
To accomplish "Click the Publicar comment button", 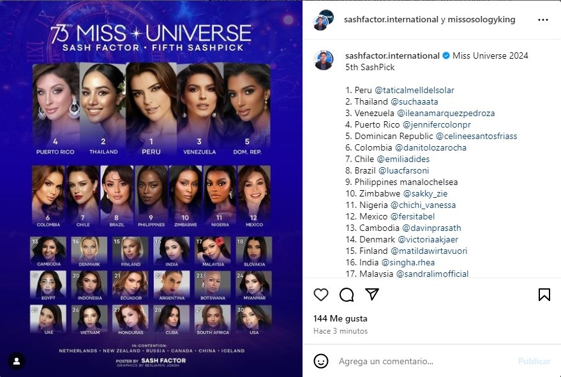I will (534, 361).
